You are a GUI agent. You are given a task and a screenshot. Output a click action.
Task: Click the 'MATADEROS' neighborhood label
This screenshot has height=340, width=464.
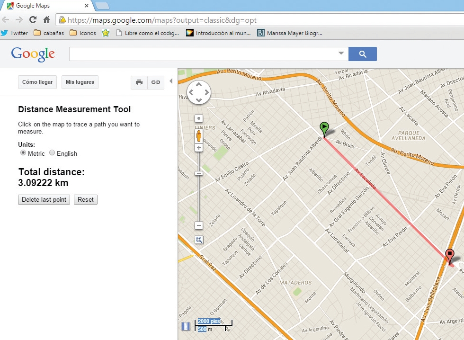coord(295,283)
